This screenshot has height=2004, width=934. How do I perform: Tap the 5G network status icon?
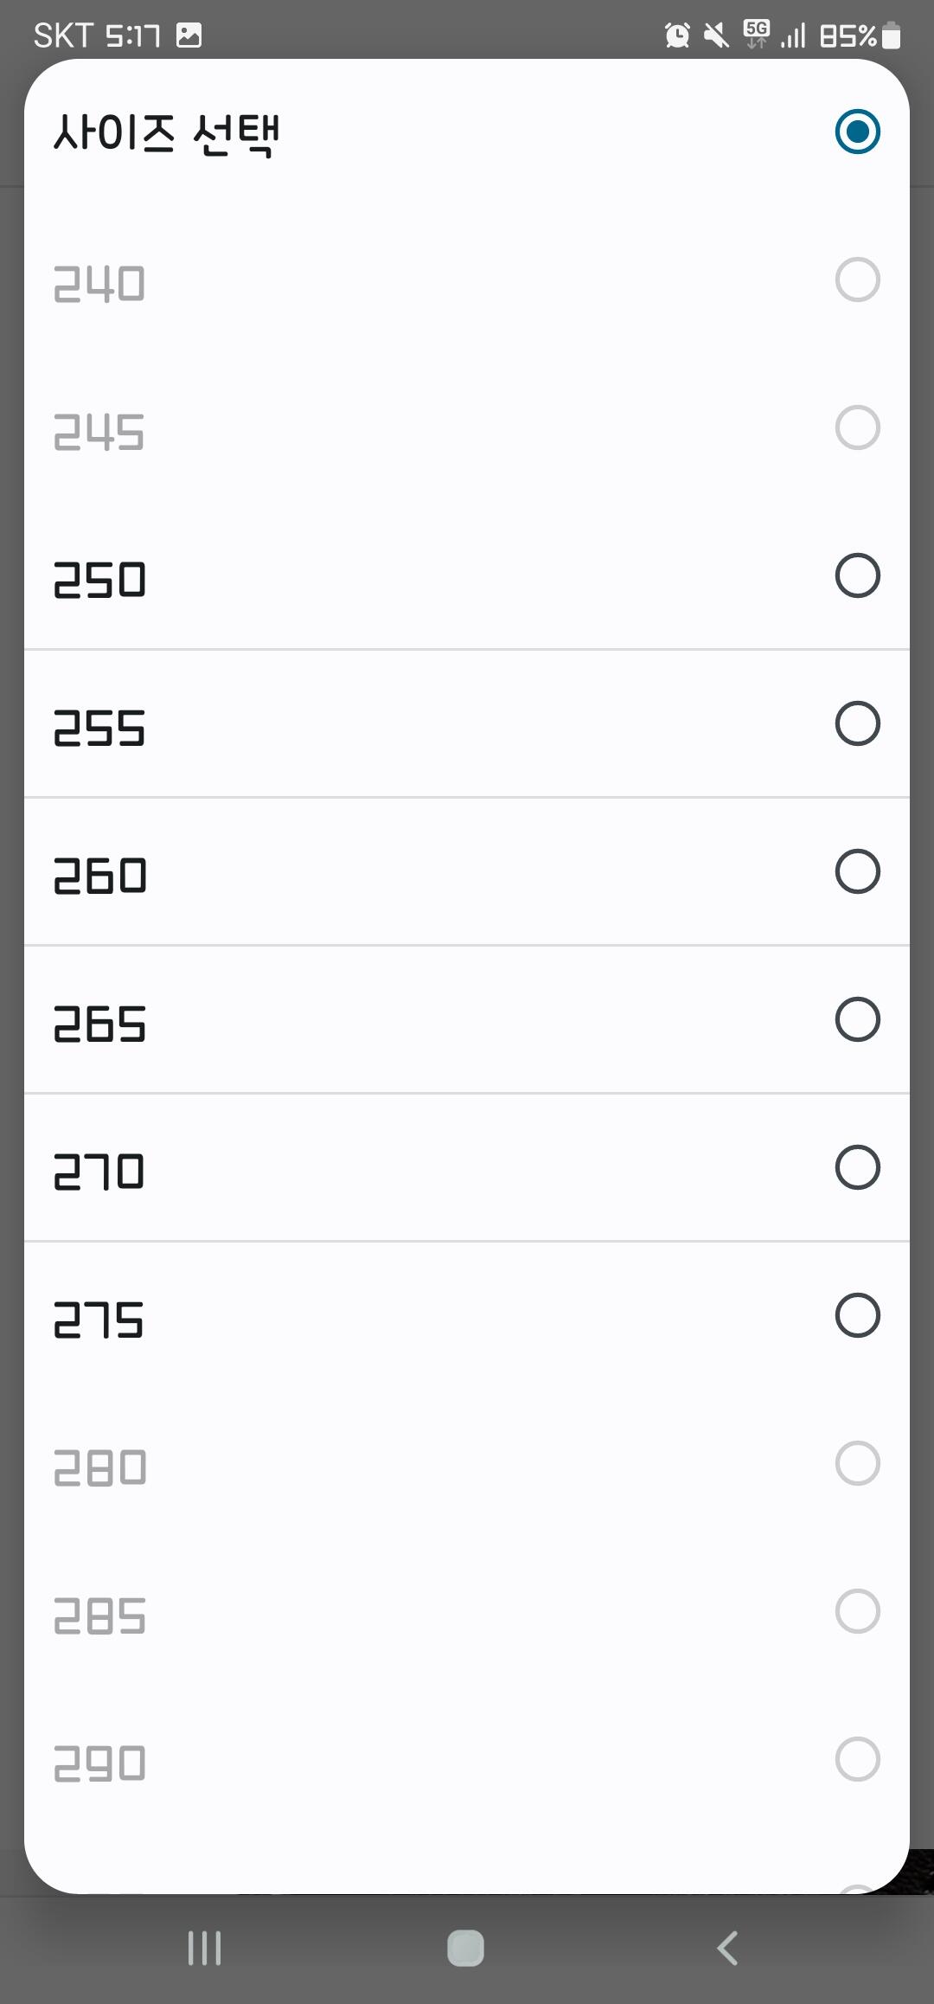(x=756, y=34)
